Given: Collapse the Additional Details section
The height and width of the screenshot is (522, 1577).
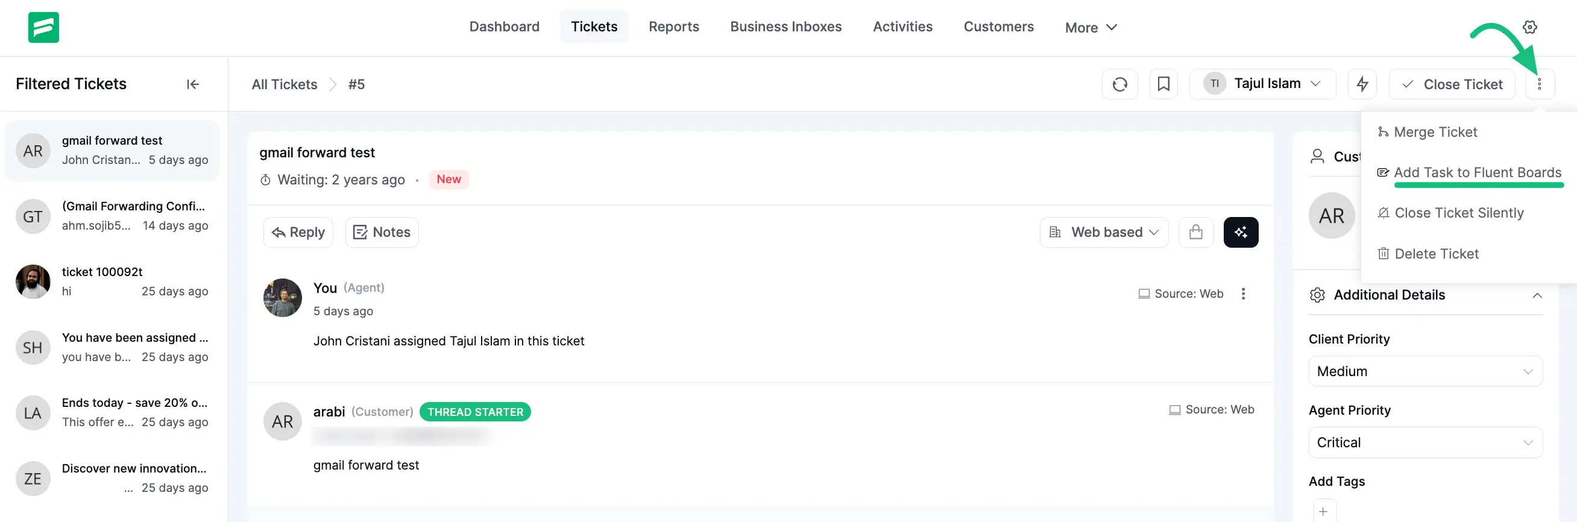Looking at the screenshot, I should [x=1537, y=295].
